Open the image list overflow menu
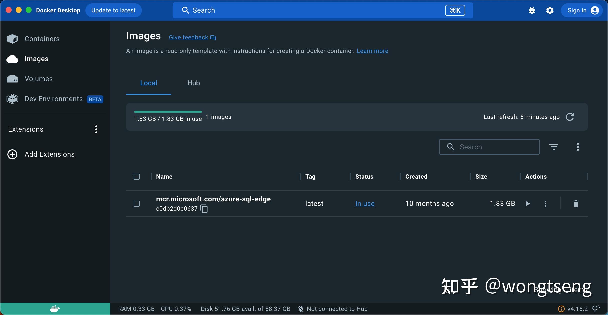Screen dimensions: 608x315 click(578, 147)
